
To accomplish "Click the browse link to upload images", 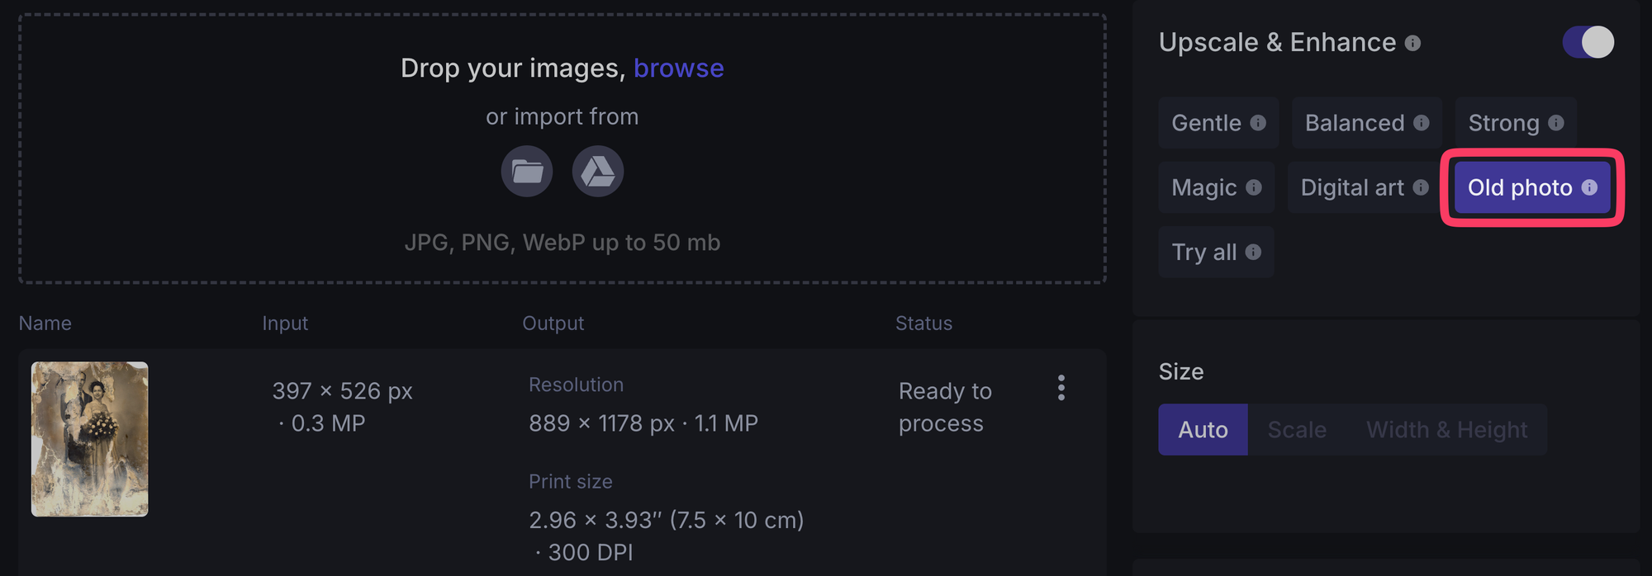I will (679, 68).
